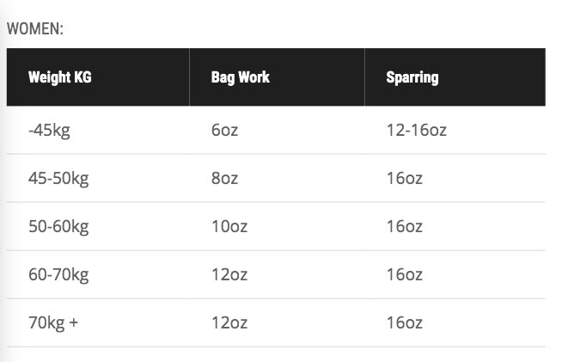This screenshot has width=562, height=362.
Task: Click the Bag Work column header
Action: tap(240, 77)
